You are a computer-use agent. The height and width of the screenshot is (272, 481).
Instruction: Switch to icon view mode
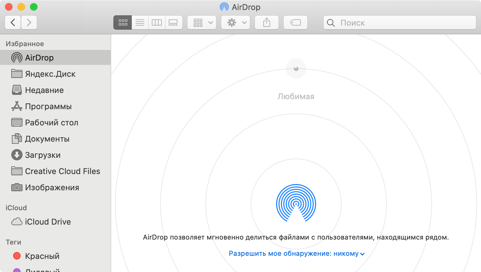click(x=123, y=22)
